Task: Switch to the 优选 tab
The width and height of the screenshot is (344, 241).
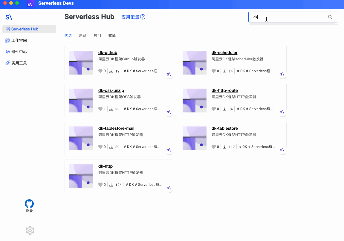Action: point(68,35)
